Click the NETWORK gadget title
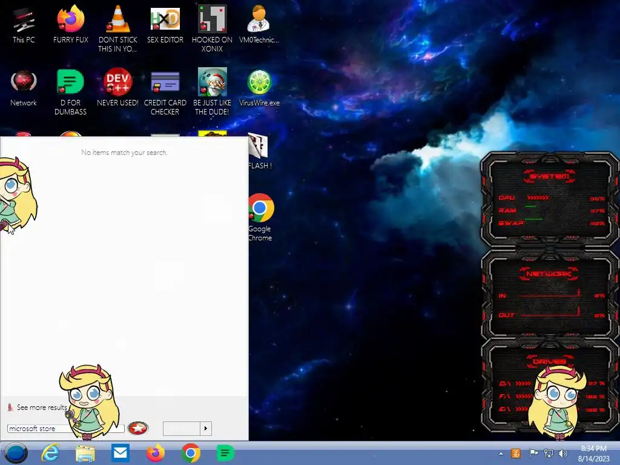The height and width of the screenshot is (465, 620). [x=549, y=274]
